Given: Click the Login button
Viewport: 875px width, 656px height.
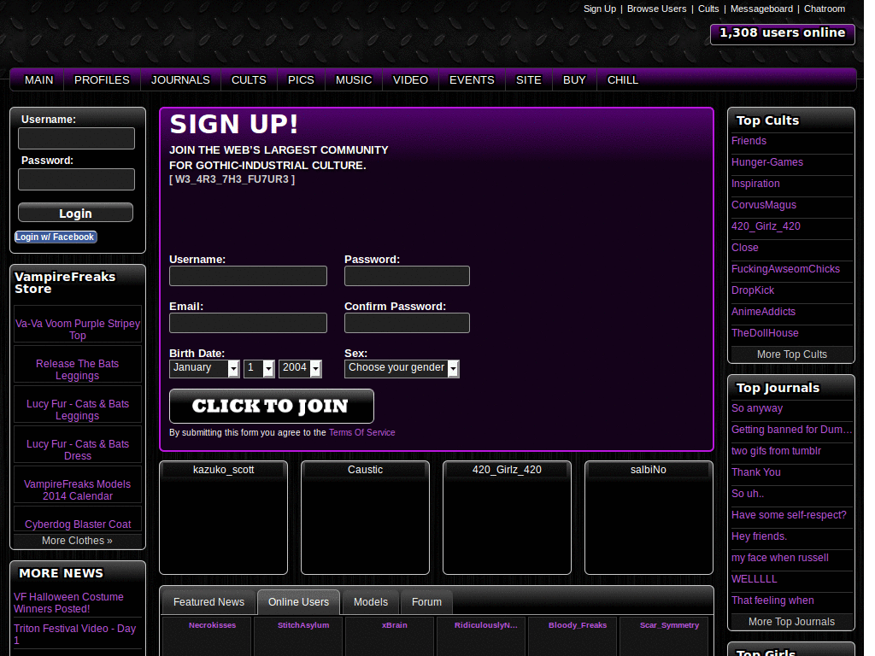Looking at the screenshot, I should point(75,213).
